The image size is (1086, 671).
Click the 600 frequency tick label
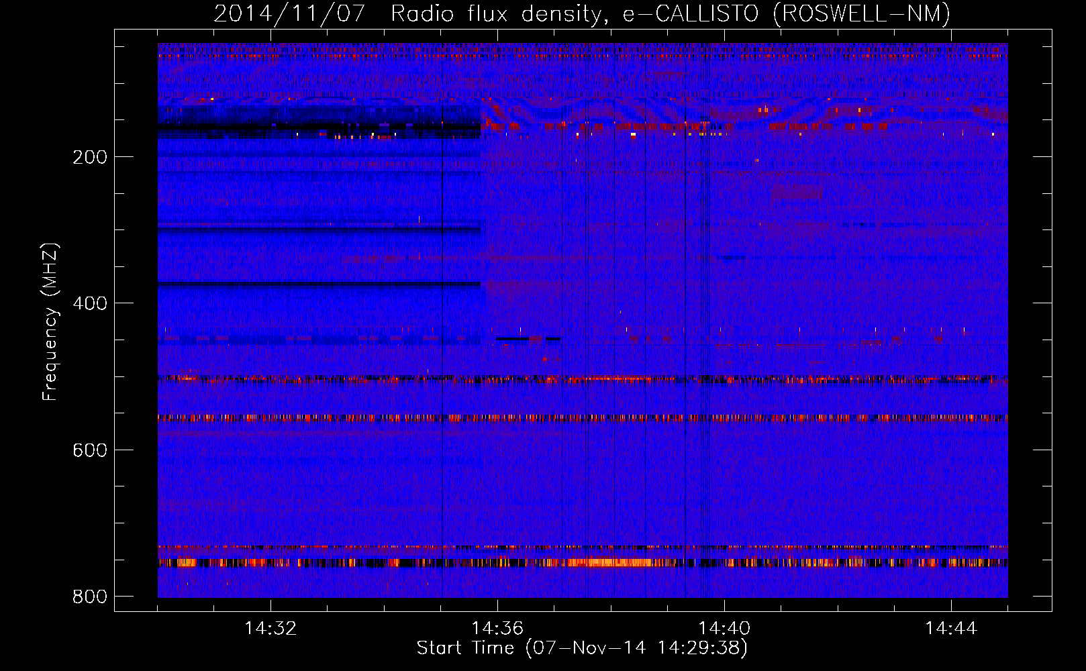click(90, 450)
